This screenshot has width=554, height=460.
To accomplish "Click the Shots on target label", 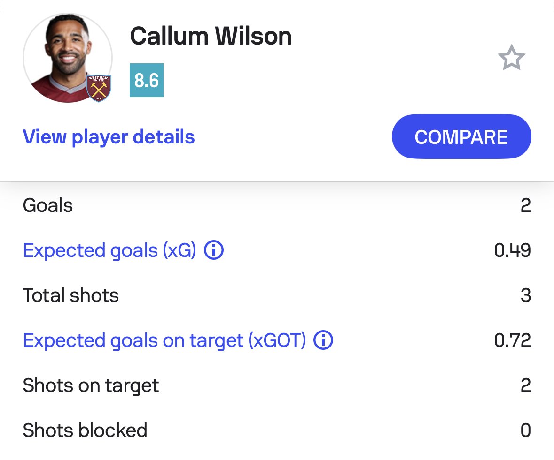I will (91, 385).
